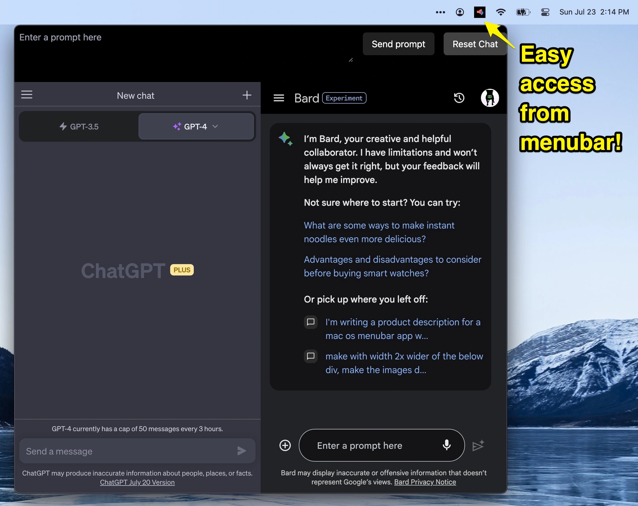The image size is (638, 506).
Task: Open the ChatGPT sidebar hamburger menu
Action: (27, 95)
